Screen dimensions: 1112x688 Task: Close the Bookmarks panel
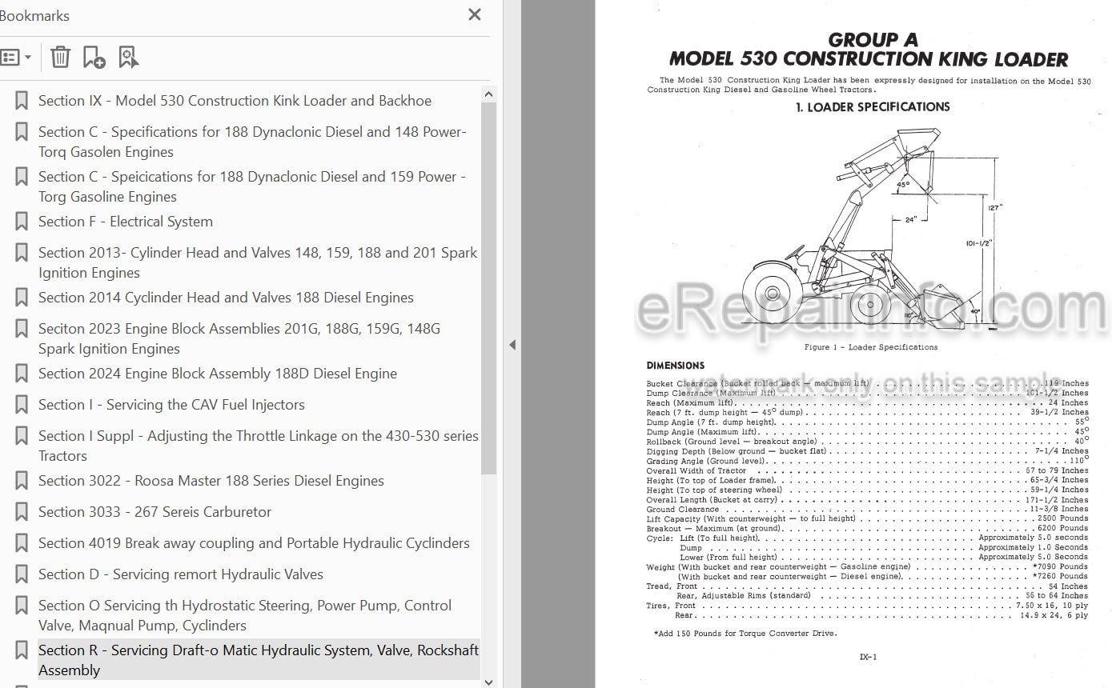[475, 14]
